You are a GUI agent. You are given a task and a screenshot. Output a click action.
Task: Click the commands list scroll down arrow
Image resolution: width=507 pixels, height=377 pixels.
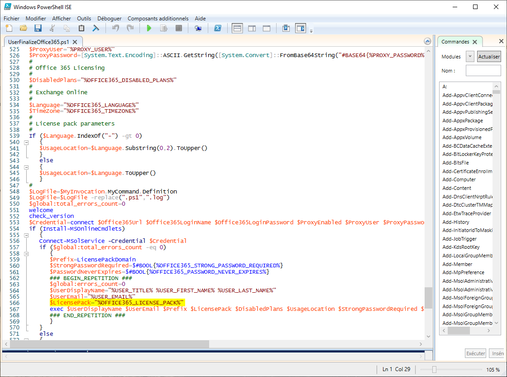496,323
